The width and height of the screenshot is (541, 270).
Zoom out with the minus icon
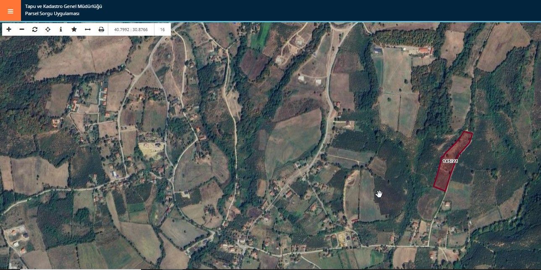(22, 29)
